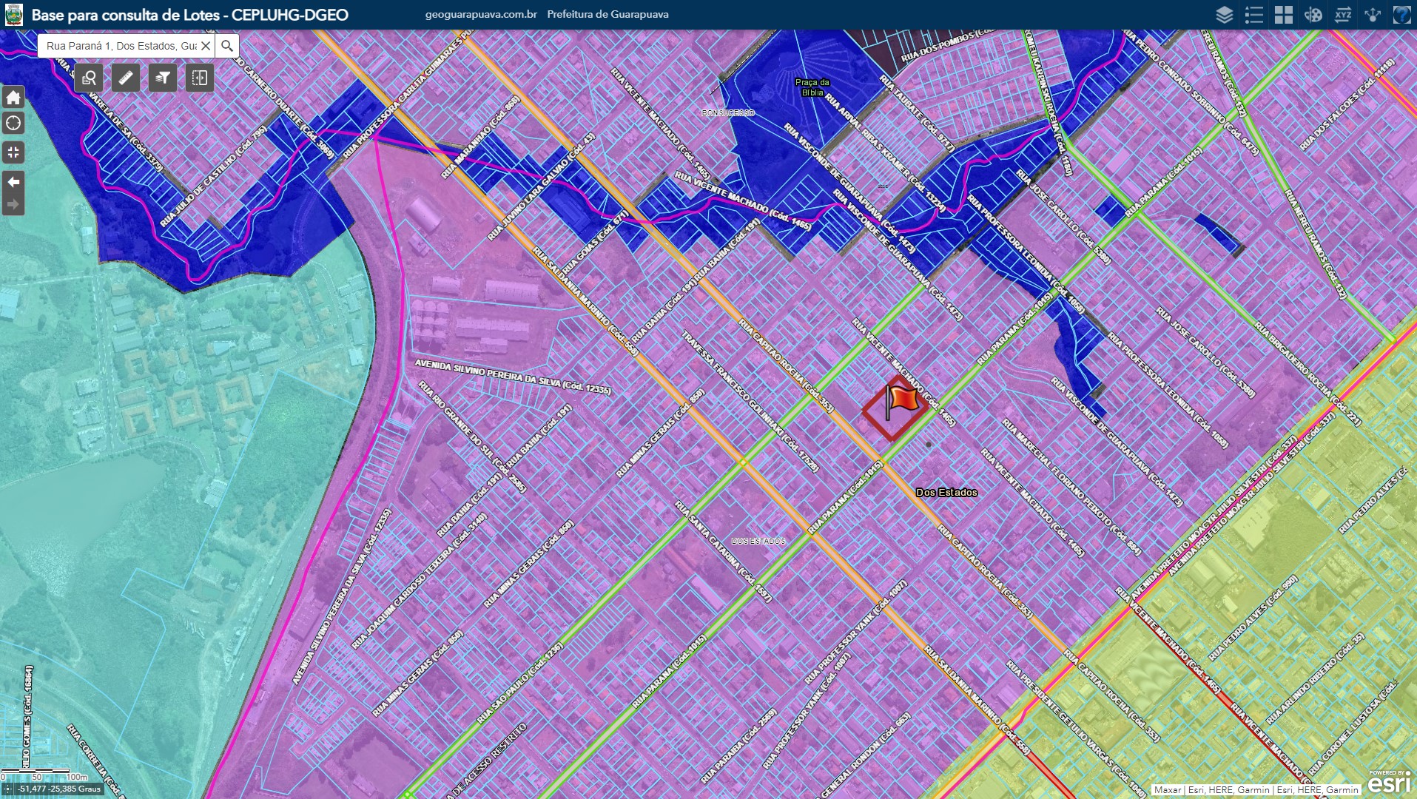
Task: Click the 'Praça da Bíblia' map label
Action: [x=812, y=87]
